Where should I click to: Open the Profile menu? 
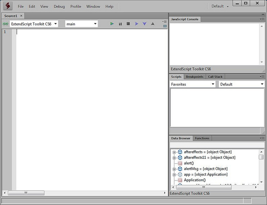(x=76, y=7)
